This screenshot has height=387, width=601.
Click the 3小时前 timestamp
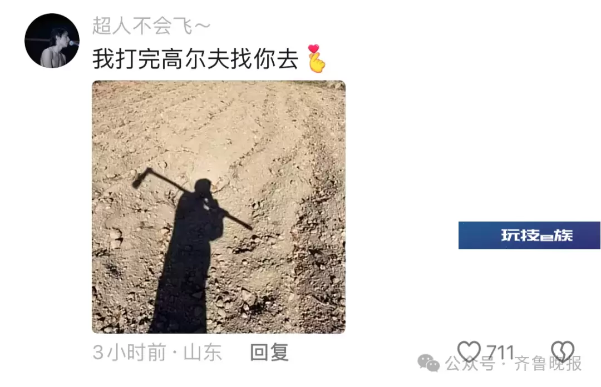tap(129, 352)
